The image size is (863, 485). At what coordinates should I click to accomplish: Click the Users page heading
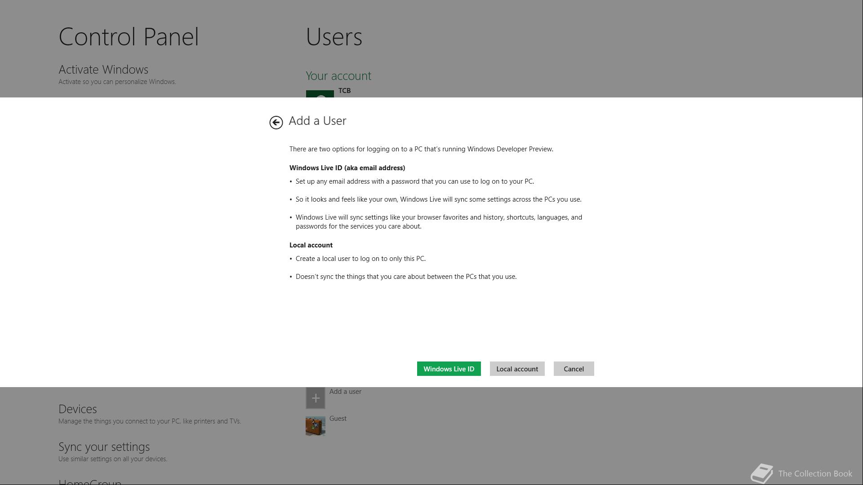point(334,37)
